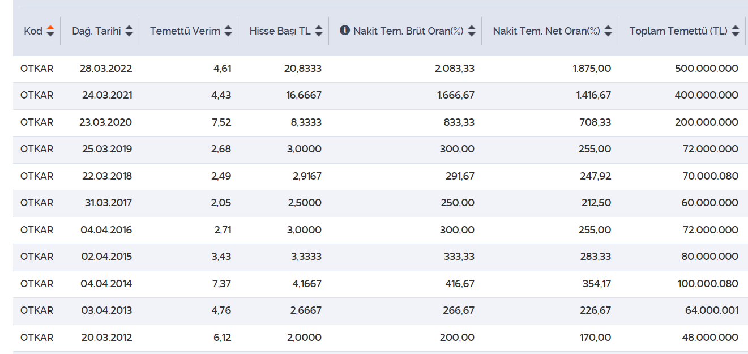748x354 pixels.
Task: Click OTKAR in the 28.03.2022 row
Action: [x=37, y=69]
